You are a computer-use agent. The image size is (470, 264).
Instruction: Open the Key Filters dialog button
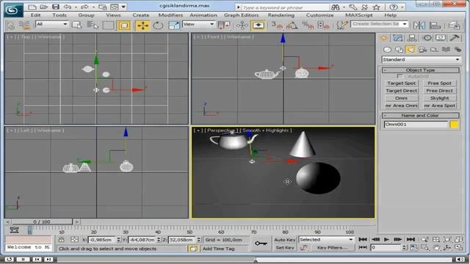[332, 248]
